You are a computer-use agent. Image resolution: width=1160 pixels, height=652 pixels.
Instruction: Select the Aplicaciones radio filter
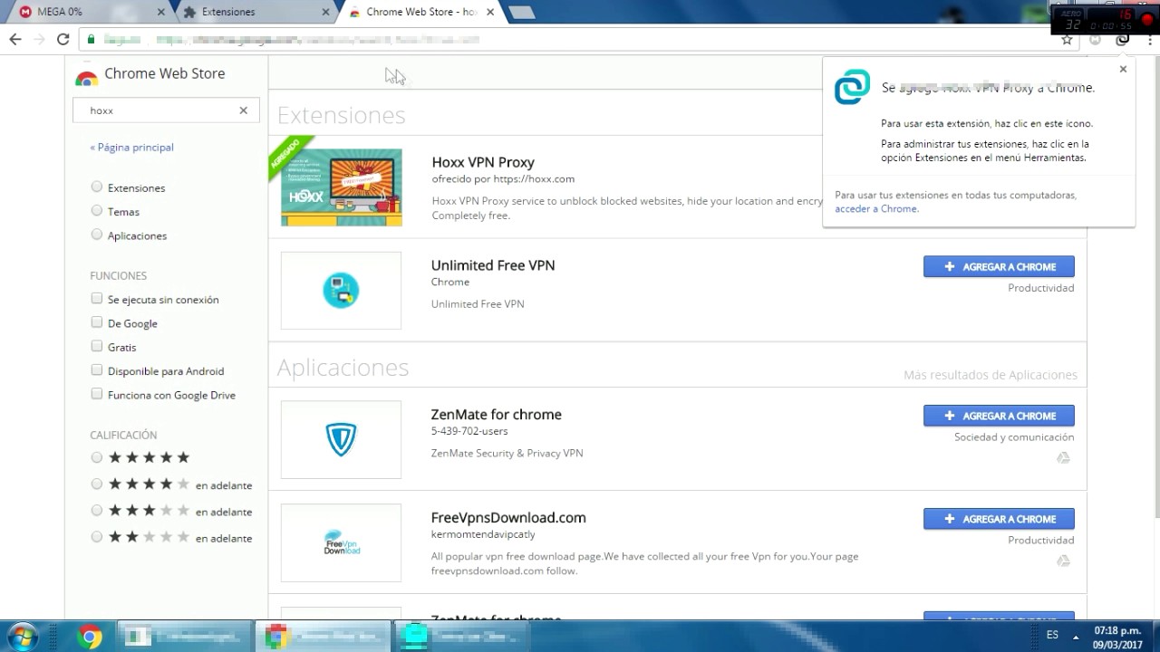tap(97, 235)
